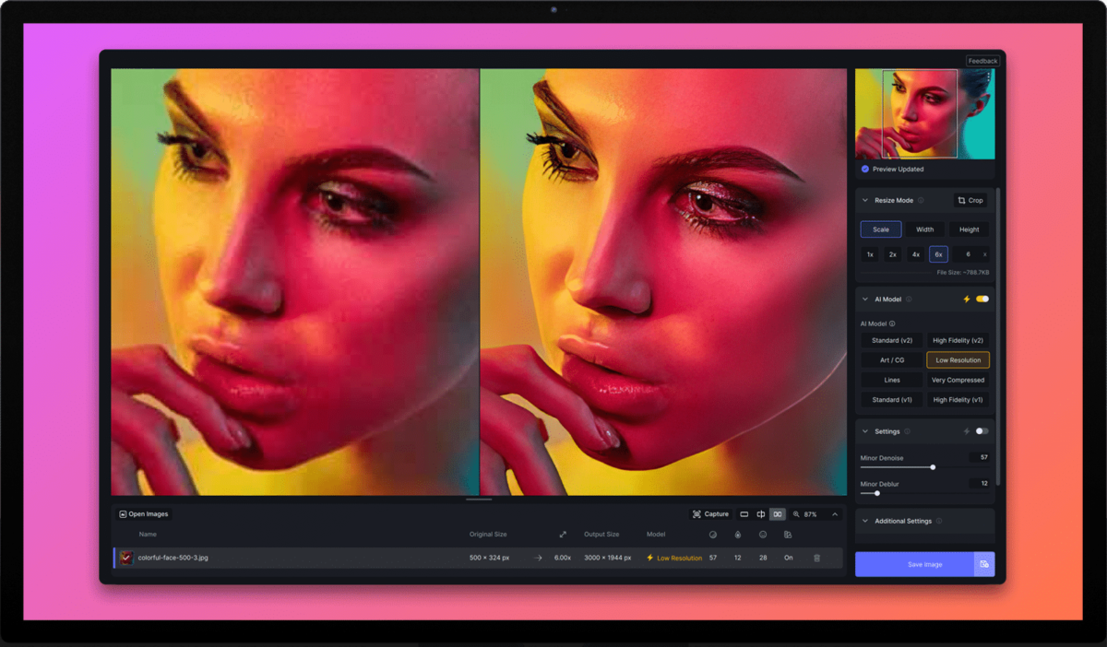
Task: Click the denoise column header icon
Action: [x=713, y=535]
